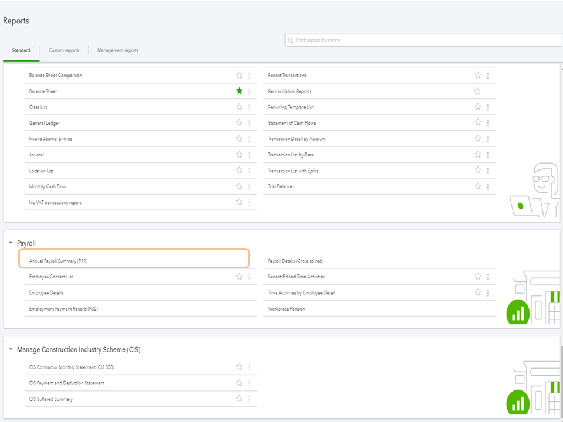Click more options next to Recent Transactions

click(488, 76)
